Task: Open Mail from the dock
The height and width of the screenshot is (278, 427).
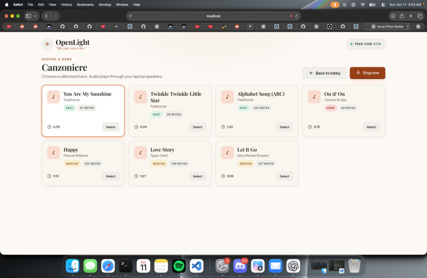Action: pos(275,266)
